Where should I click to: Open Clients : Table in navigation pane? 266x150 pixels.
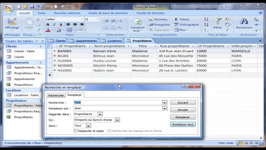tap(24, 51)
